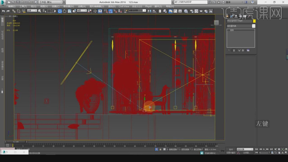Select the Select and Link tool
The height and width of the screenshot is (162, 288).
14,11
